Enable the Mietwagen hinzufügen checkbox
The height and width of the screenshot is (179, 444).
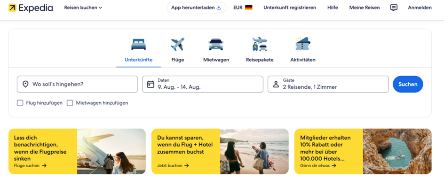(x=70, y=103)
